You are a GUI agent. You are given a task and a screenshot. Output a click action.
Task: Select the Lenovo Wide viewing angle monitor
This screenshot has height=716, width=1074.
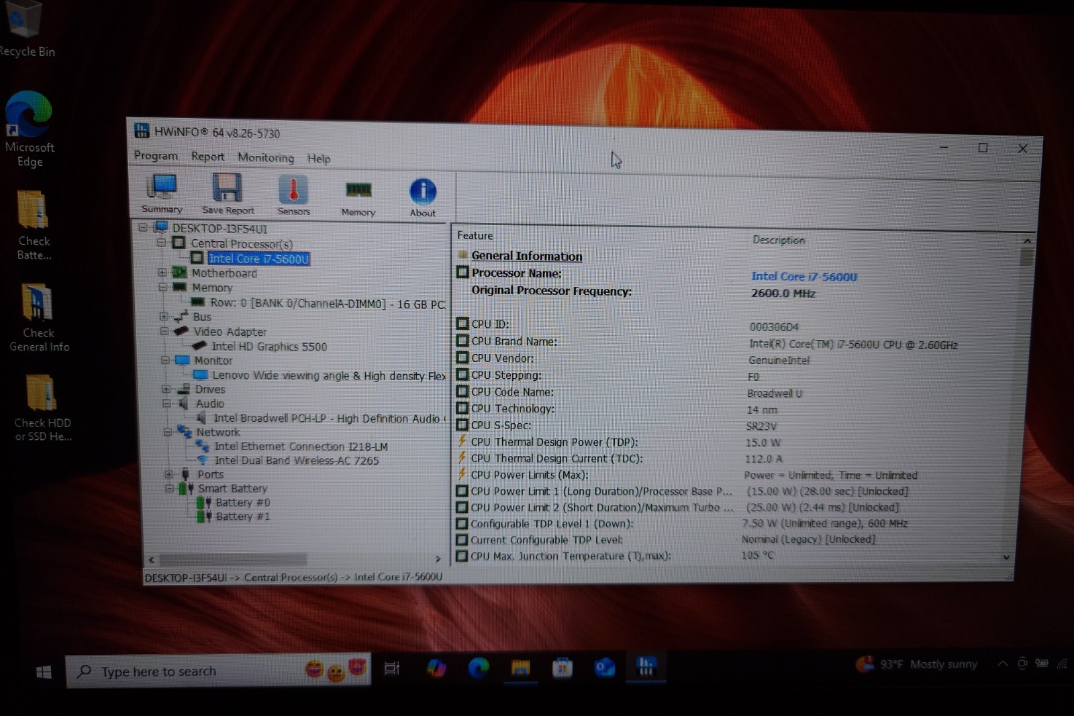click(x=329, y=376)
